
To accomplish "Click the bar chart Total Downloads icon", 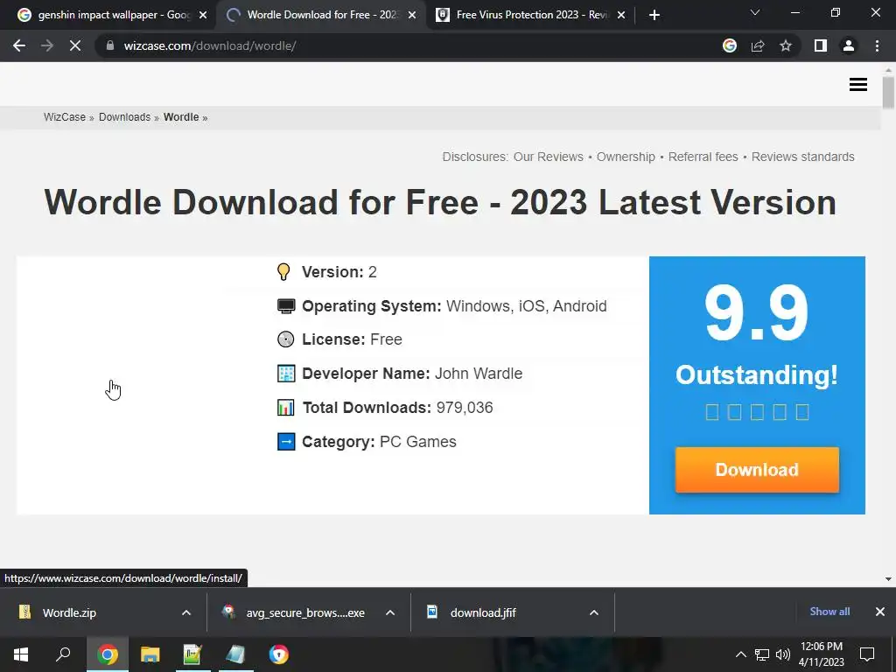I will pyautogui.click(x=286, y=408).
